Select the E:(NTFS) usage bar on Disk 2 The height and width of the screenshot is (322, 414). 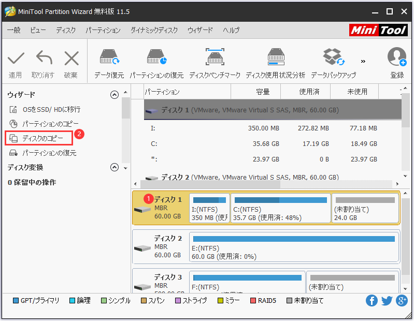294,239
